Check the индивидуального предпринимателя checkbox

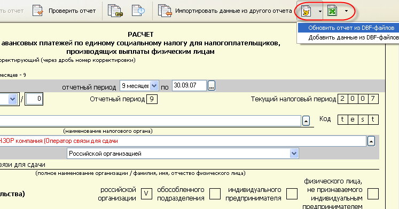[292, 194]
